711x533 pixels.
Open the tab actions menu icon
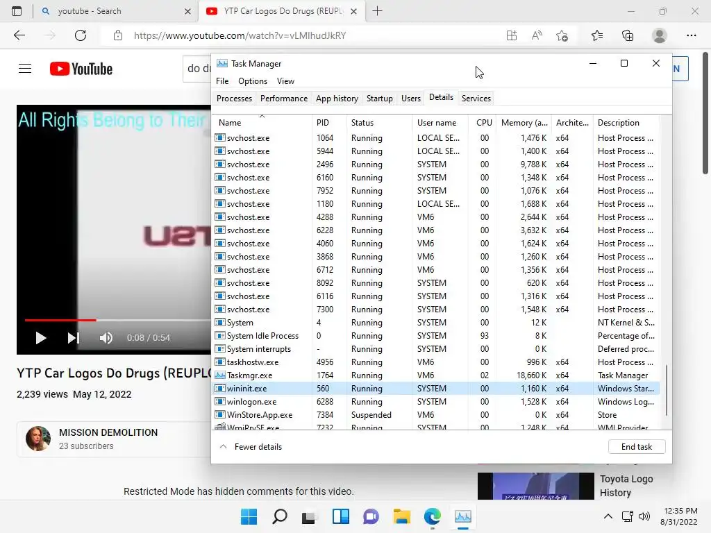[17, 11]
